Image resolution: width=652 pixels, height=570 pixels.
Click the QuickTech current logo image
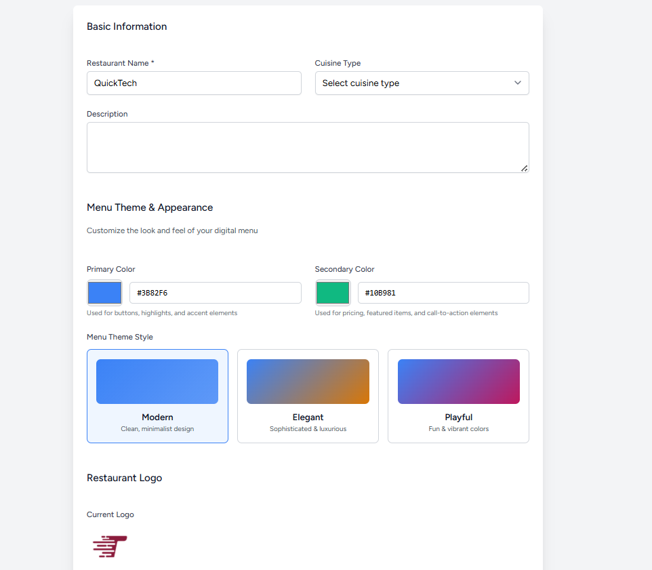pos(110,546)
